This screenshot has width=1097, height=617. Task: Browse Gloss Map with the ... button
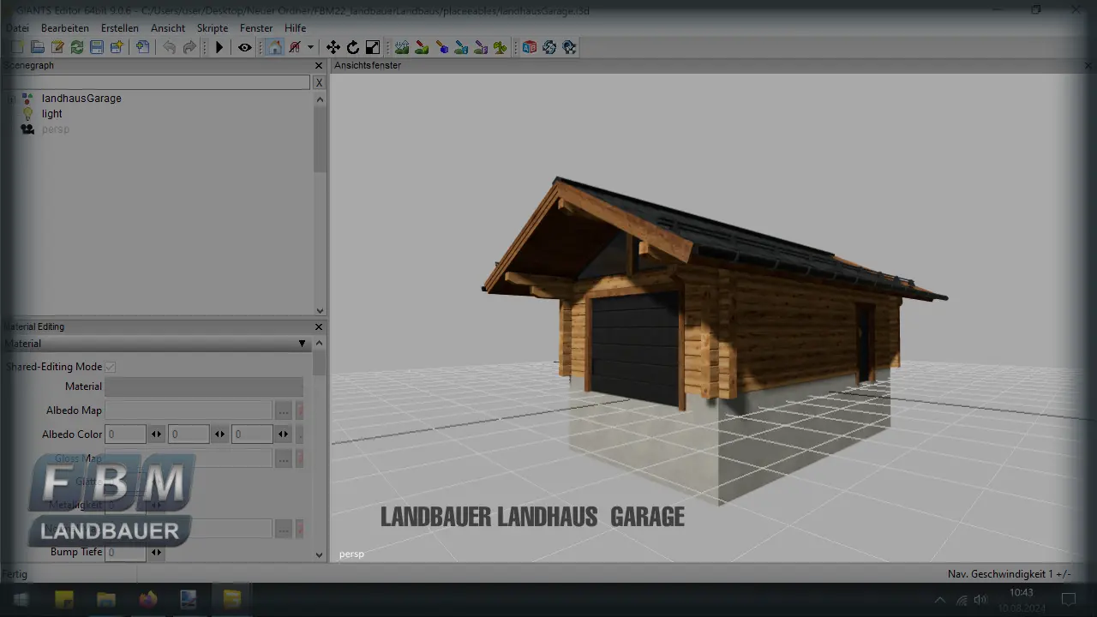click(284, 458)
